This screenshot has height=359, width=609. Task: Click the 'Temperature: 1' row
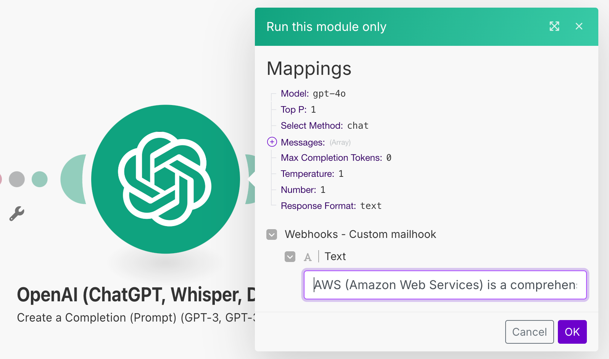tap(312, 174)
